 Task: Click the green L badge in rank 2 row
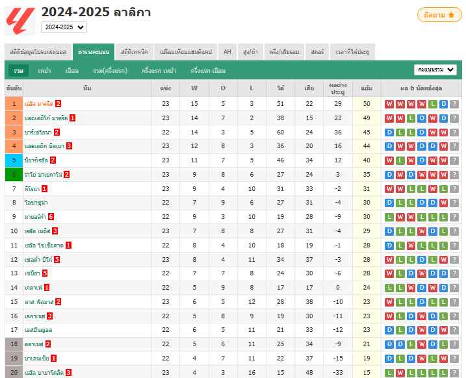(411, 118)
